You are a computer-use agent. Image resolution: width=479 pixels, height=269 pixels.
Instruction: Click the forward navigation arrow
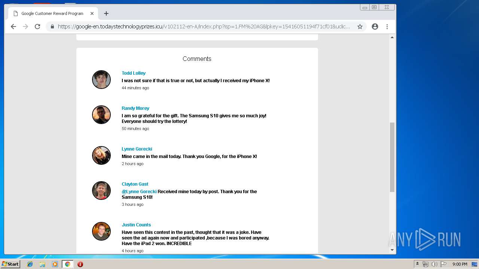pyautogui.click(x=25, y=27)
